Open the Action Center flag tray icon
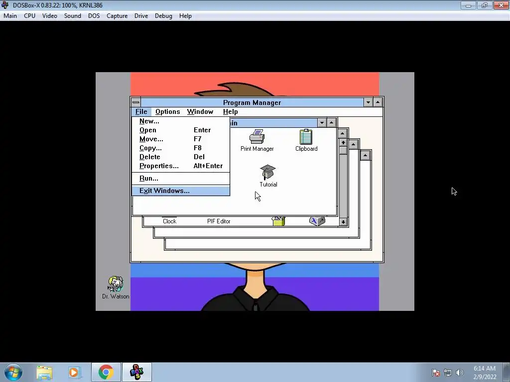The image size is (510, 382). [436, 373]
